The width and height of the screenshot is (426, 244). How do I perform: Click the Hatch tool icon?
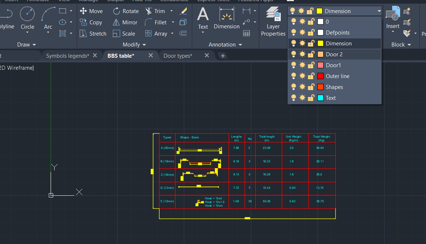[63, 33]
